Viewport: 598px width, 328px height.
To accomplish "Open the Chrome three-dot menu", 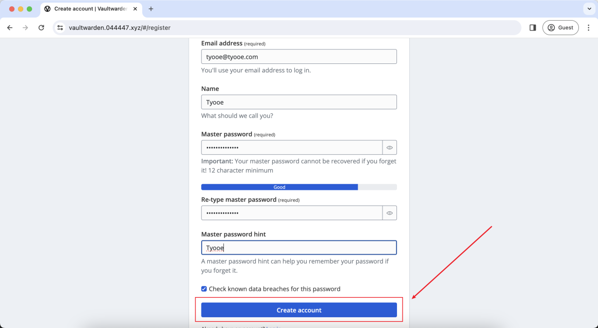I will (x=589, y=28).
